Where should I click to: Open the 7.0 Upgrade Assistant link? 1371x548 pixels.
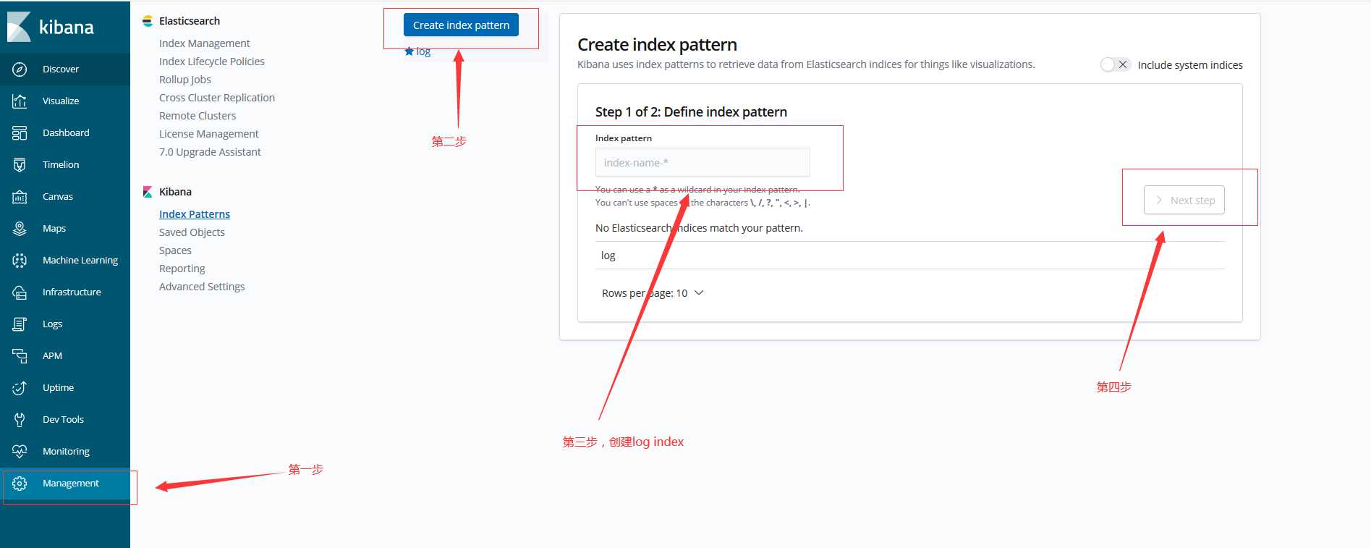[210, 152]
